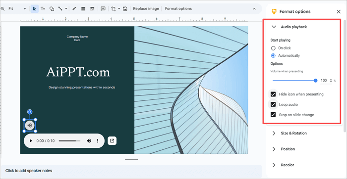Select the Line tool
This screenshot has width=347, height=179.
coord(60,9)
